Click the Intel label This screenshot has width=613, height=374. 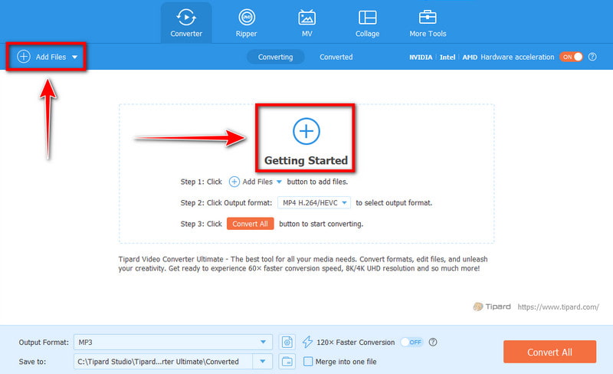447,57
